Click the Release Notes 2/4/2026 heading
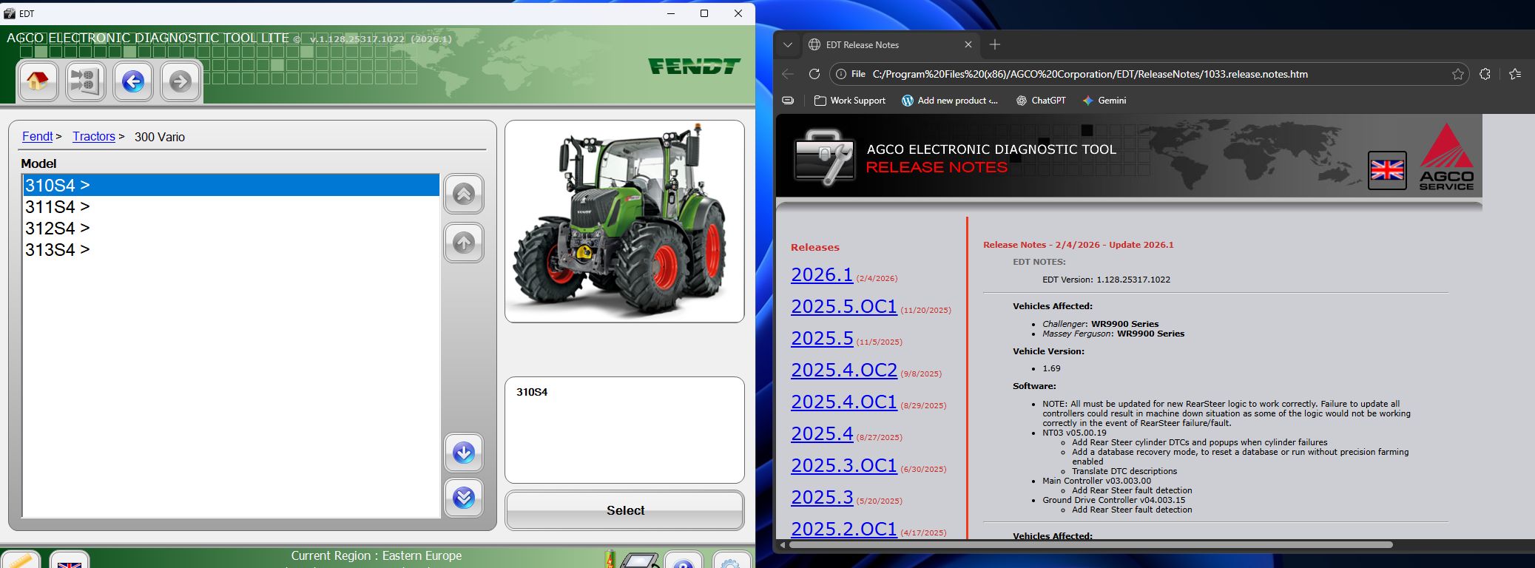The height and width of the screenshot is (568, 1535). pyautogui.click(x=1079, y=245)
